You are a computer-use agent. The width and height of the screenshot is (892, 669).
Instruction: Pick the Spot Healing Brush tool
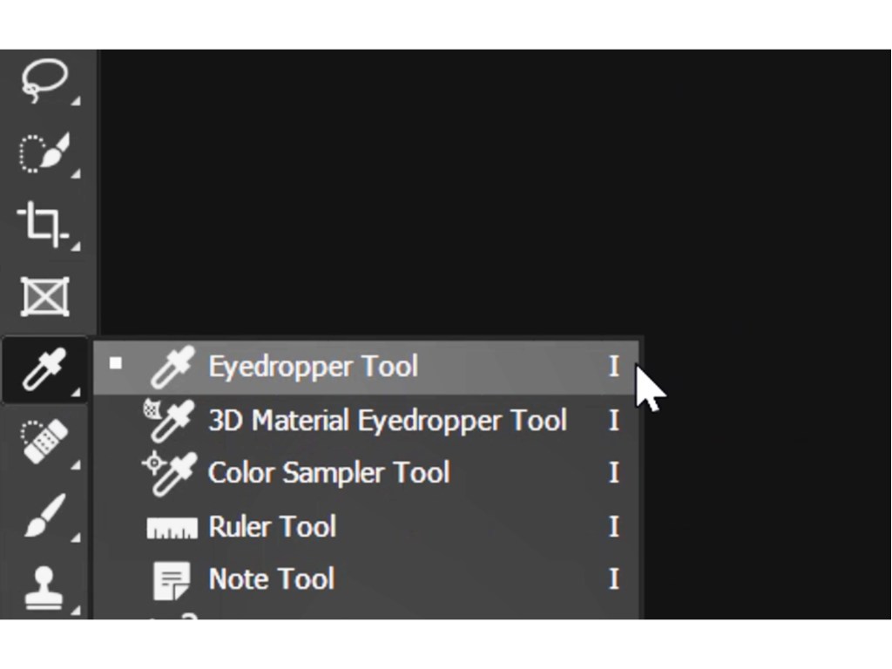pyautogui.click(x=44, y=442)
